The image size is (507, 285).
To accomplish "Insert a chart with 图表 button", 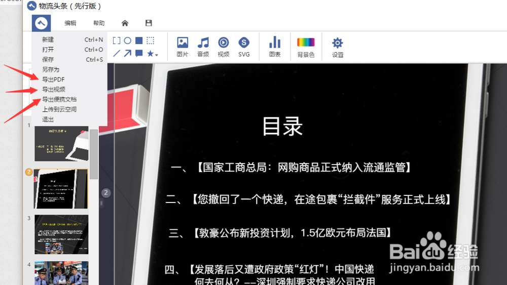I will (x=275, y=47).
